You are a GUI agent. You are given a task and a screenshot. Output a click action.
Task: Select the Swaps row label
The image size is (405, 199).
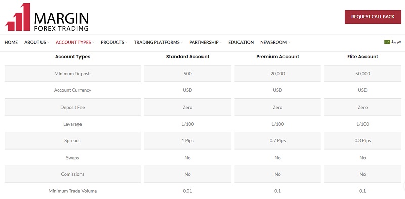click(x=72, y=158)
